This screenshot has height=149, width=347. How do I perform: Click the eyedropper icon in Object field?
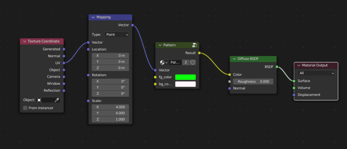(x=57, y=100)
